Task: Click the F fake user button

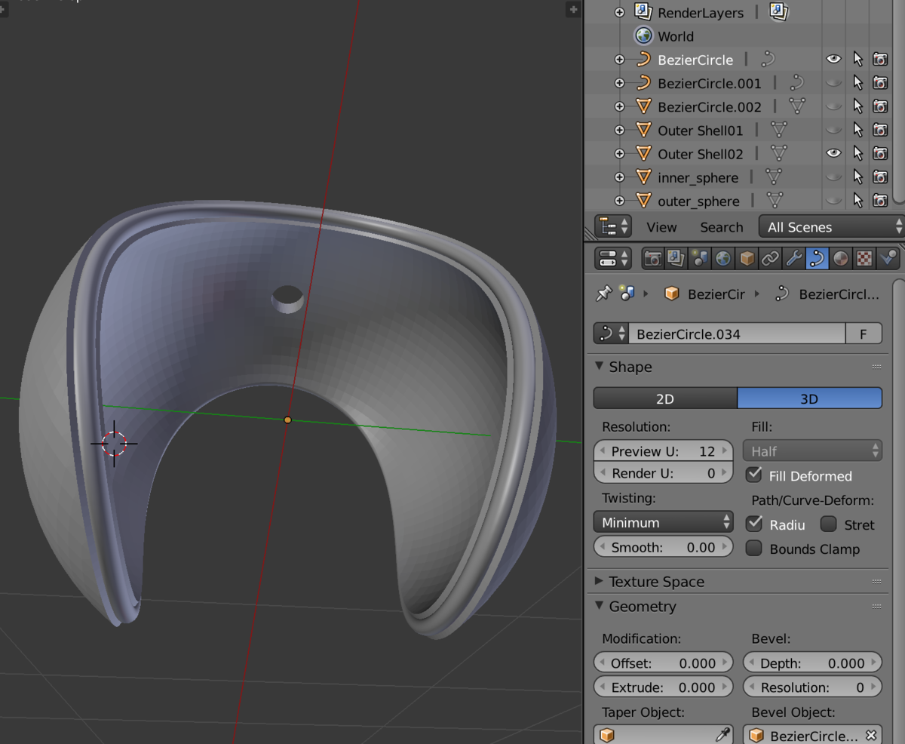Action: point(864,334)
